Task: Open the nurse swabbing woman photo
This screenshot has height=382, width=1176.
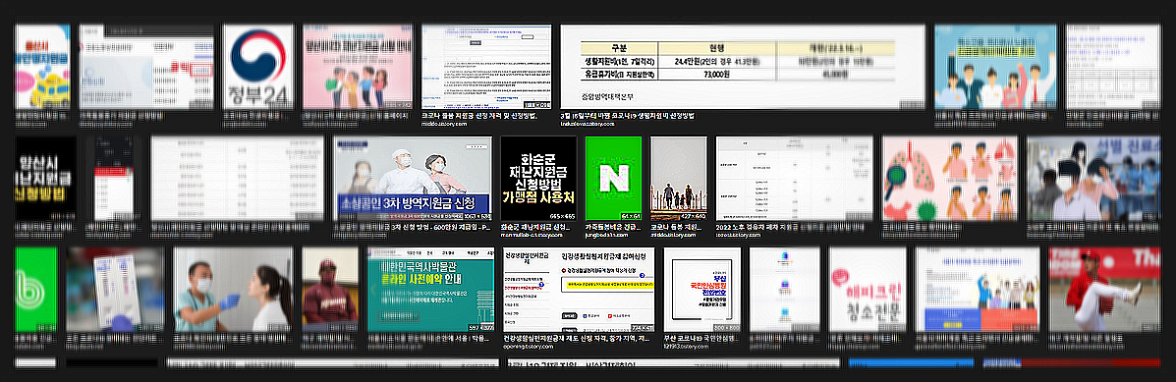Action: click(233, 290)
